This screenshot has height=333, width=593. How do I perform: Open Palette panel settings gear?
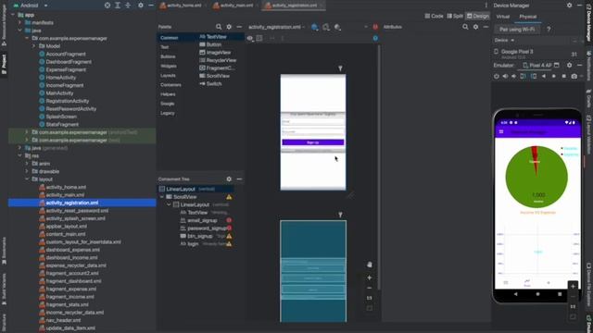point(229,27)
